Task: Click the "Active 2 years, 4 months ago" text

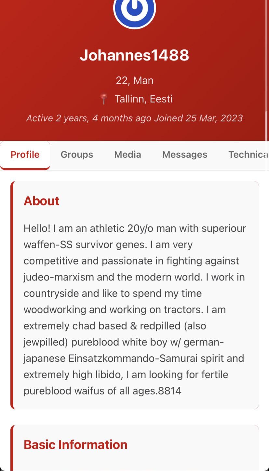Action: click(89, 118)
